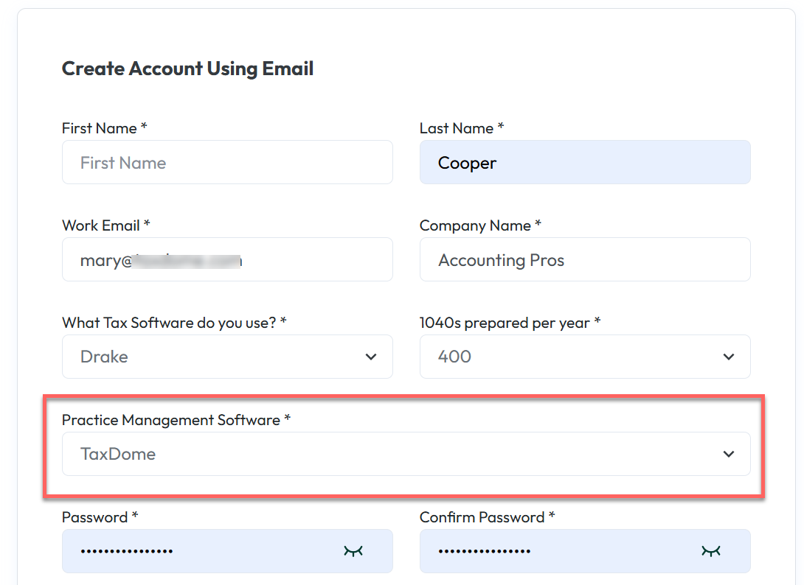Focus the First Name input field
Viewport: 804px width, 585px height.
(227, 163)
